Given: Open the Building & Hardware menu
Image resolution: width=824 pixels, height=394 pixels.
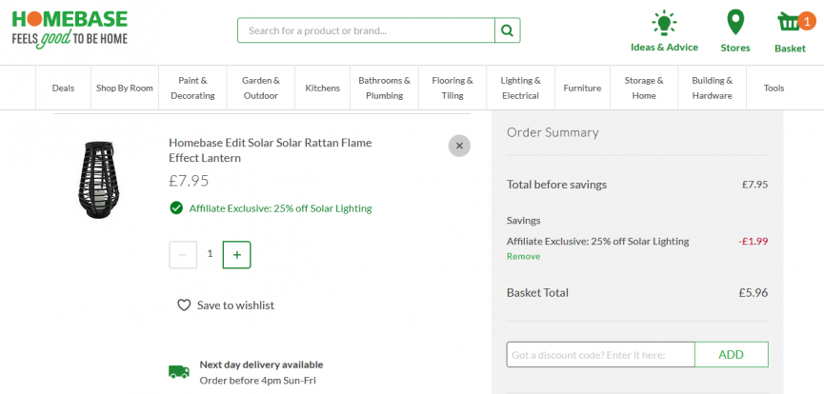Looking at the screenshot, I should 712,89.
